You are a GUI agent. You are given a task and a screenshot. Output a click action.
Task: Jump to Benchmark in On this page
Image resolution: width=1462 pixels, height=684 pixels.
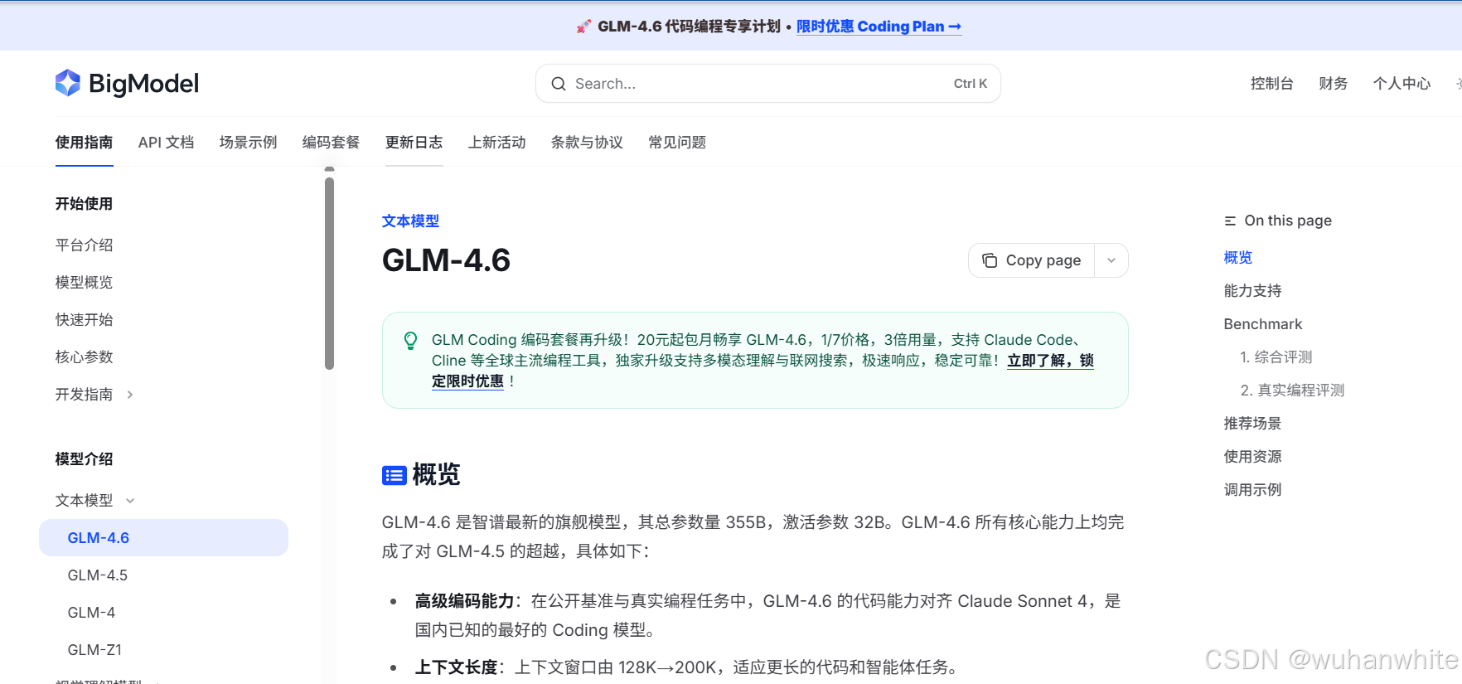(x=1263, y=324)
